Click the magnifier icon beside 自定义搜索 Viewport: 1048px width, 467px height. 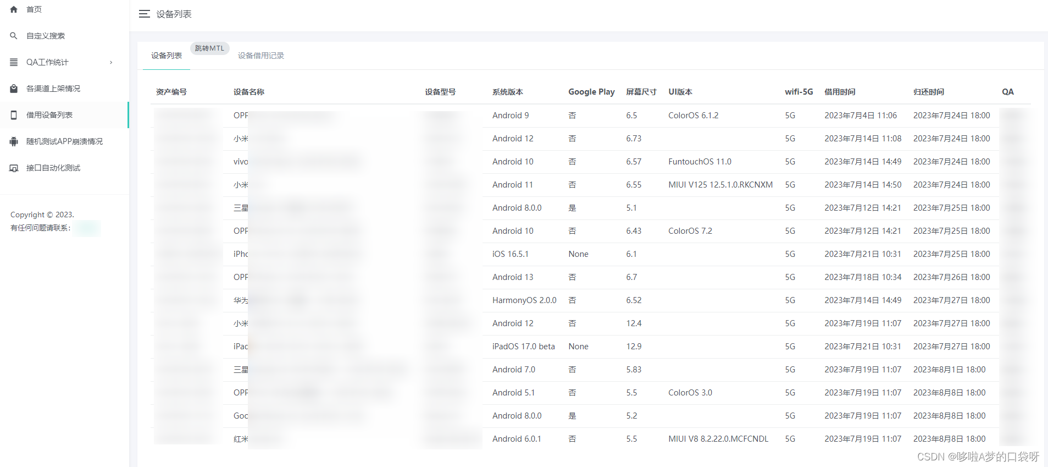[x=14, y=36]
